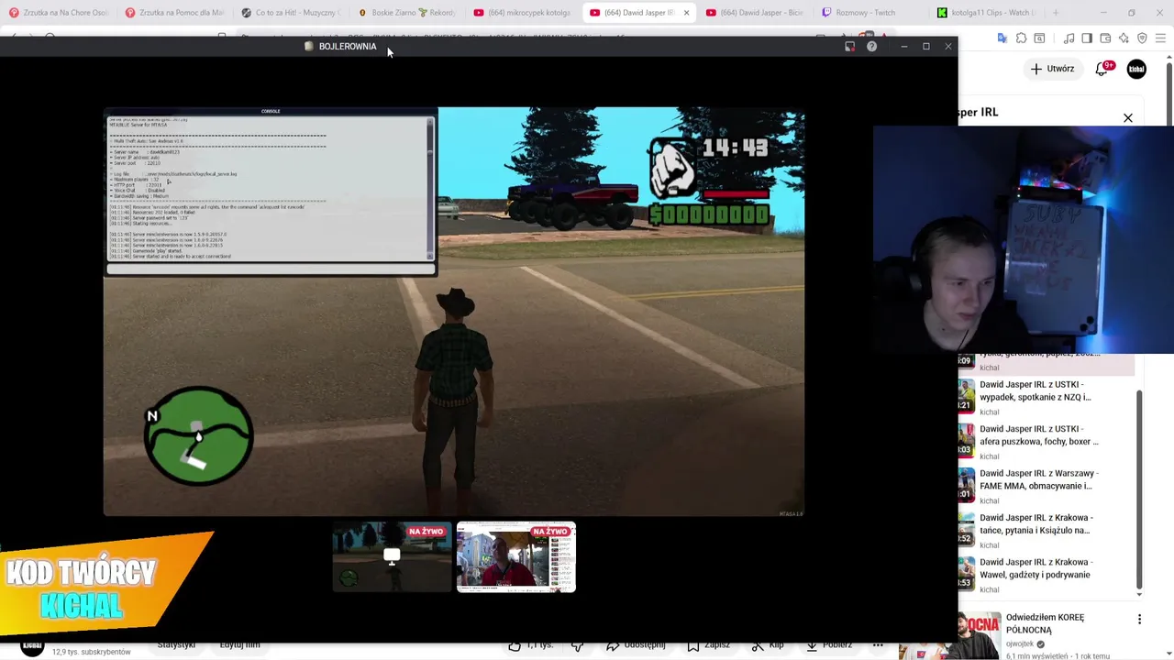Viewport: 1174px width, 660px height.
Task: Open YouTube notifications bell with 9+ badge
Action: [x=1102, y=69]
